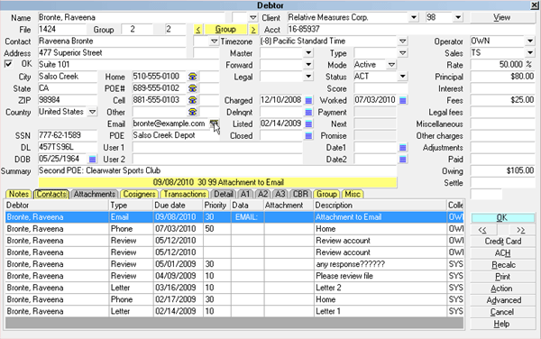The width and height of the screenshot is (541, 339).
Task: Open the Type dropdown
Action: pyautogui.click(x=402, y=53)
